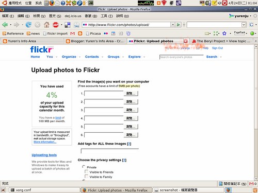Open the Flickr dots bookmark icon

(x=106, y=33)
